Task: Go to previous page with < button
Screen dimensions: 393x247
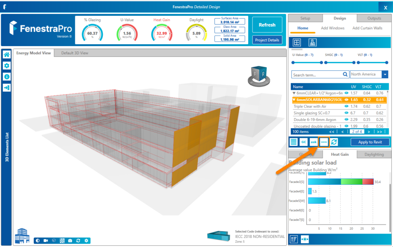Action: 342,132
